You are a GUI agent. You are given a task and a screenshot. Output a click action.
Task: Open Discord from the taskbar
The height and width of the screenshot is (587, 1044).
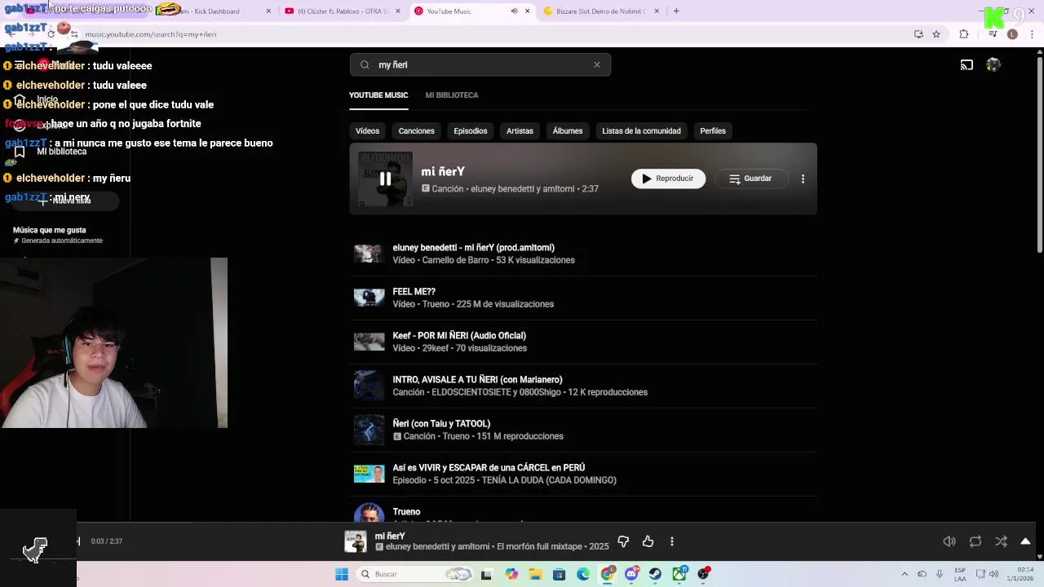click(x=631, y=574)
